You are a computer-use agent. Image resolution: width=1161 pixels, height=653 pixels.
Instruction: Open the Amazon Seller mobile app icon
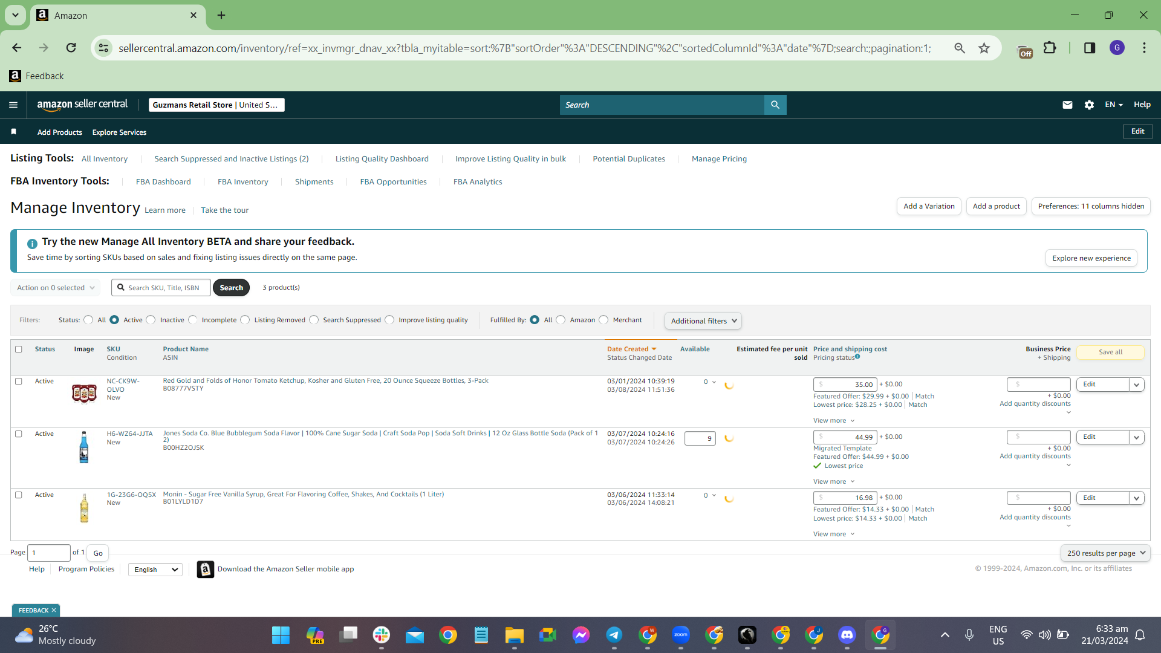206,570
